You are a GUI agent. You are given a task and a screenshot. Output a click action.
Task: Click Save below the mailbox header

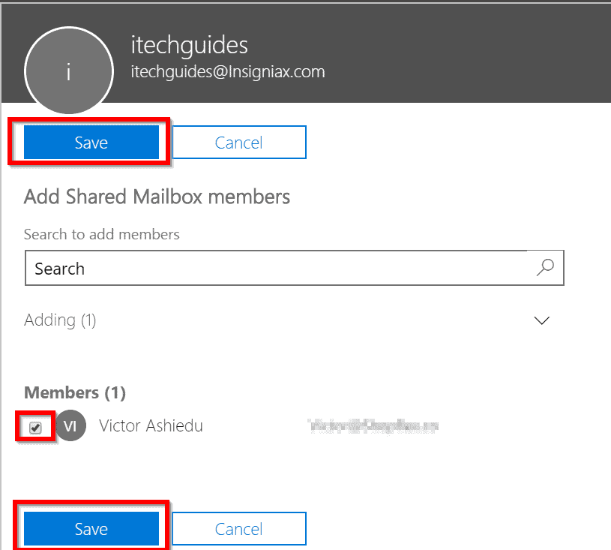pos(91,143)
